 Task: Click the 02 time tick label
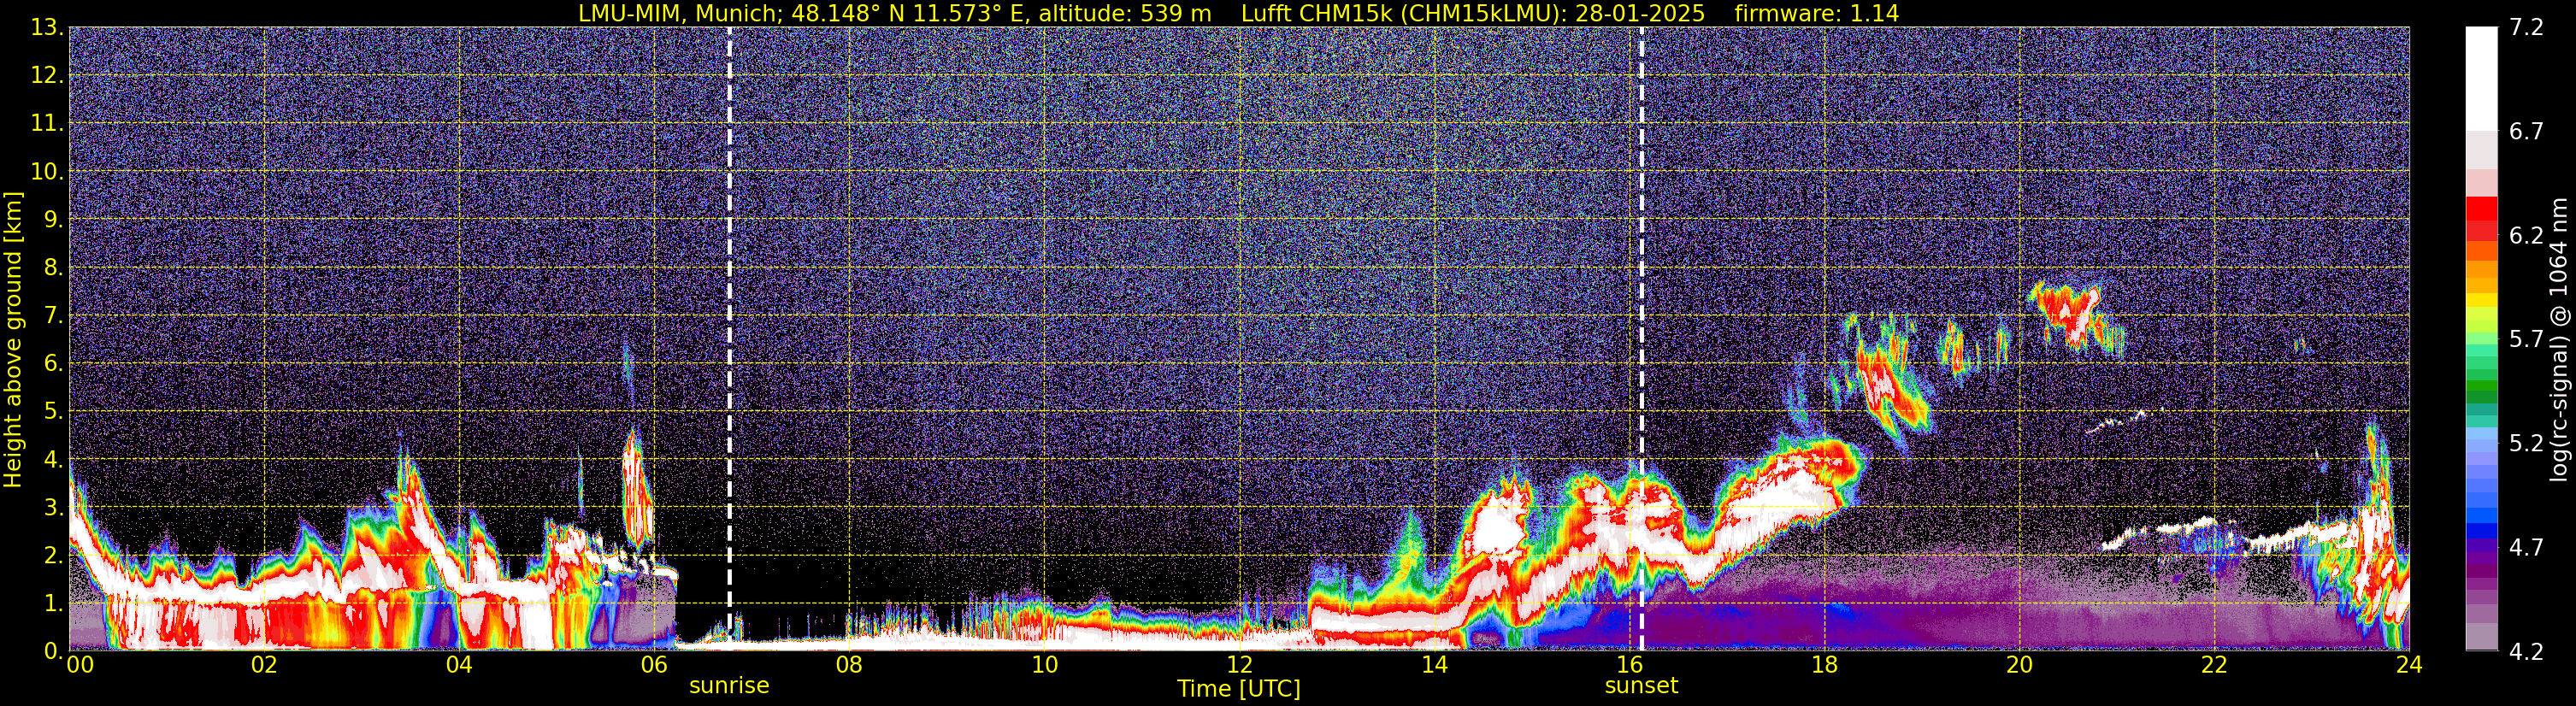pyautogui.click(x=264, y=665)
